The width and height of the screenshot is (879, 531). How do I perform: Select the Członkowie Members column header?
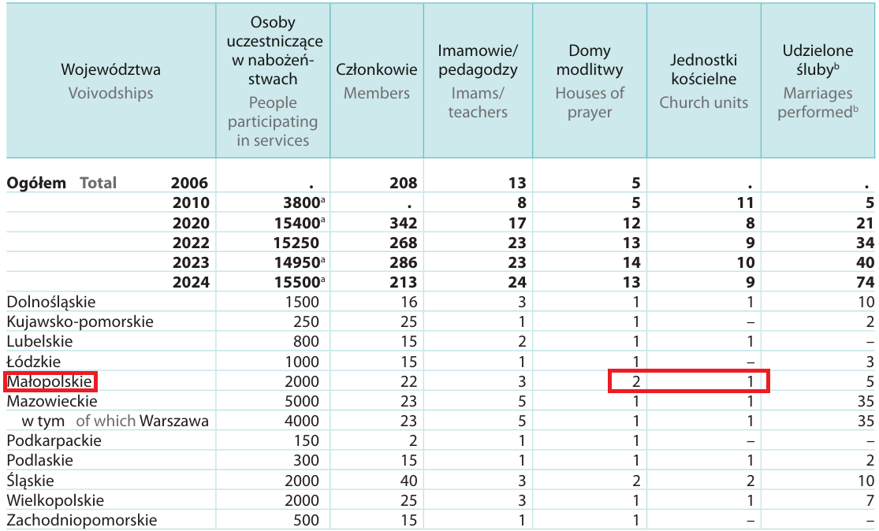click(377, 80)
